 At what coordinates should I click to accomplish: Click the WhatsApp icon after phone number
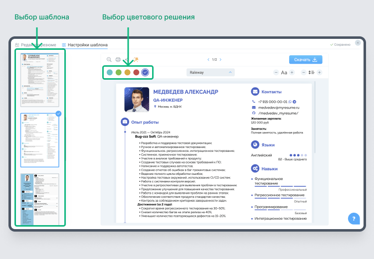[x=290, y=102]
